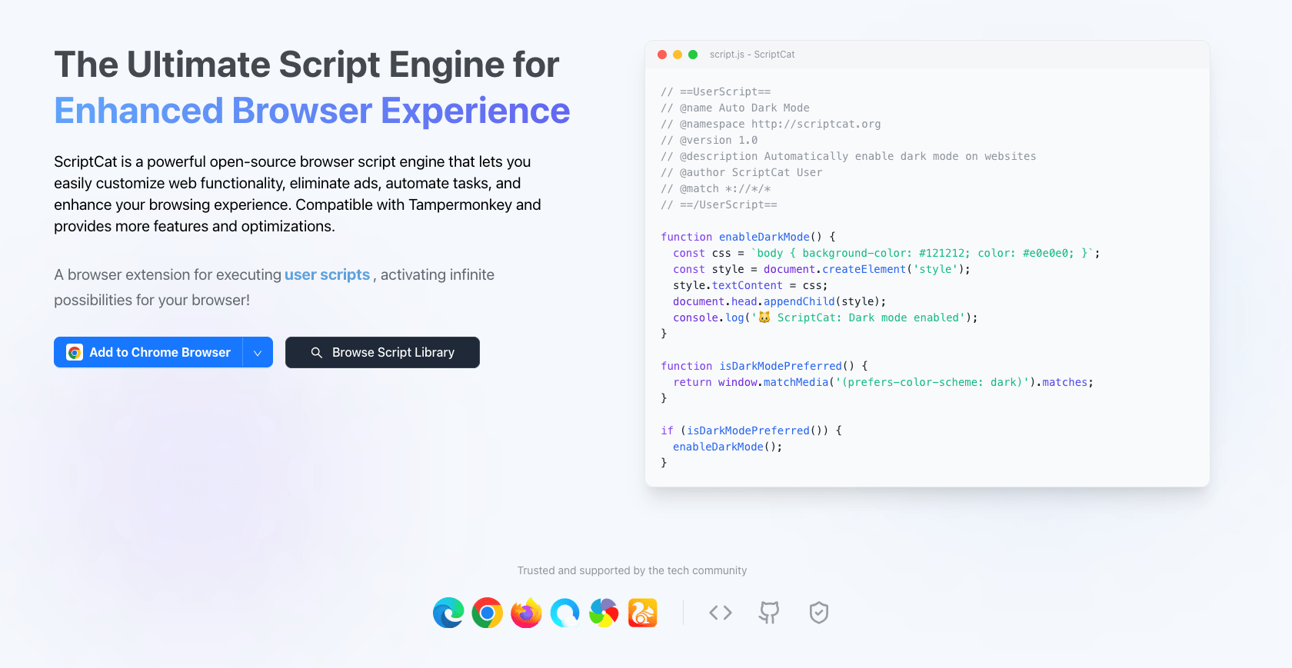Click 'Trusted and supported by the tech community' text
1292x668 pixels.
click(x=632, y=570)
